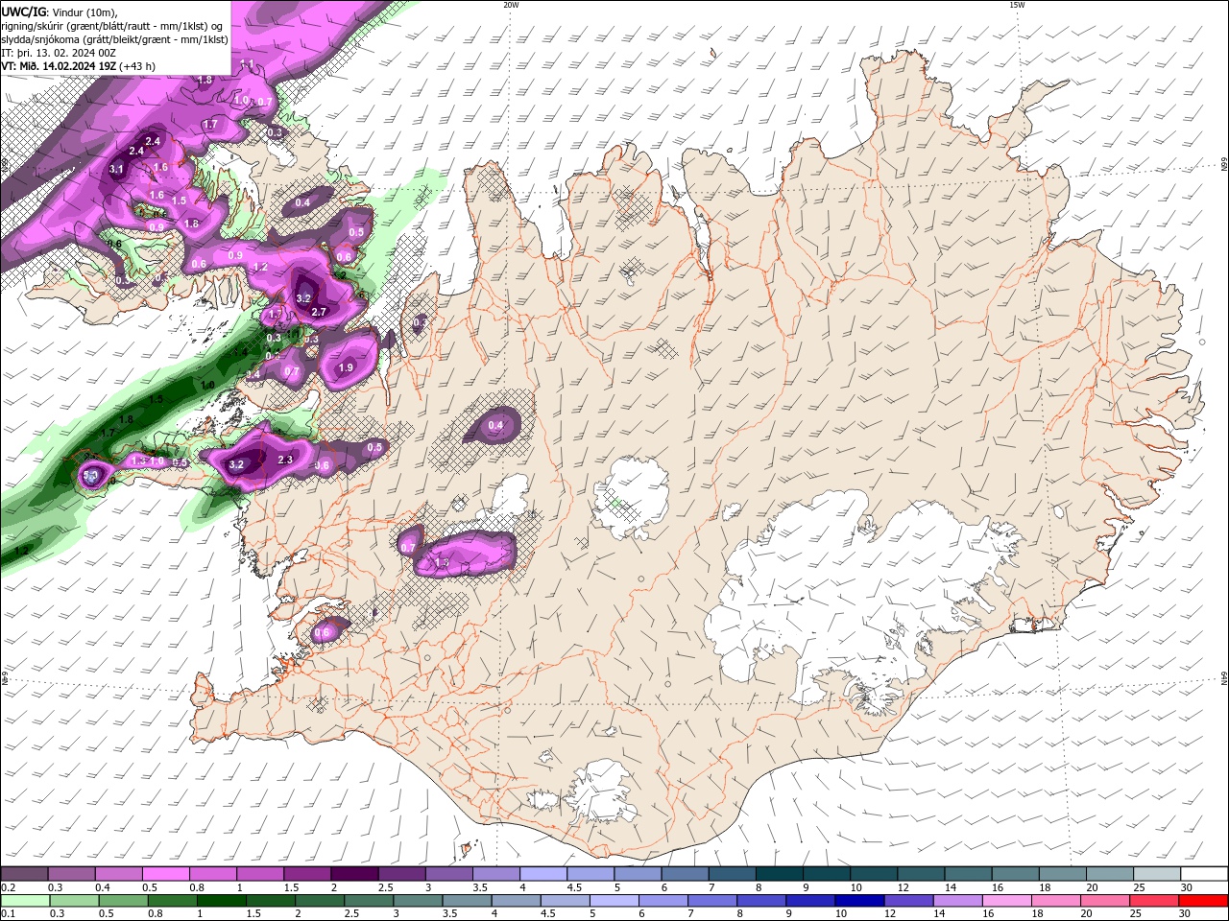Image resolution: width=1229 pixels, height=921 pixels.
Task: Click the snow legend swatch starting at 0.5
Action: point(167,874)
